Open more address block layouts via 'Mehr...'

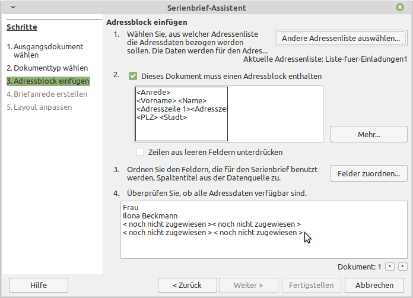pyautogui.click(x=368, y=134)
